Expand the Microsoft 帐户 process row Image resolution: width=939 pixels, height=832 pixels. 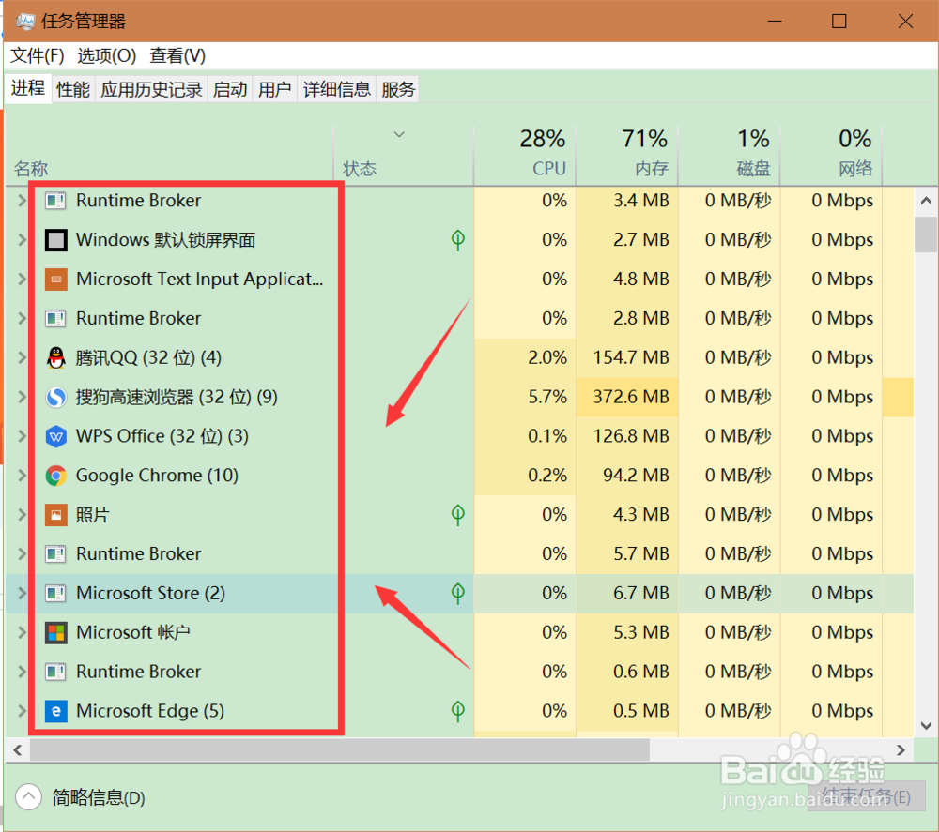point(23,633)
